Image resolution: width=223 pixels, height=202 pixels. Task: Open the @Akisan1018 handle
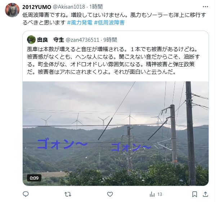click(69, 7)
